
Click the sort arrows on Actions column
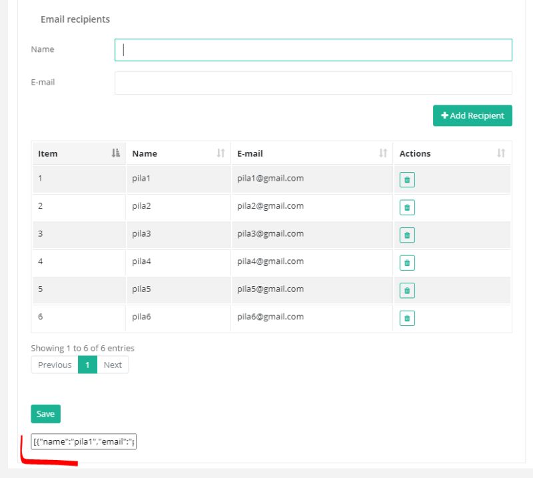point(502,153)
